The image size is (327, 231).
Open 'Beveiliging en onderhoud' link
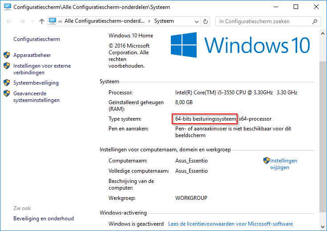44,218
